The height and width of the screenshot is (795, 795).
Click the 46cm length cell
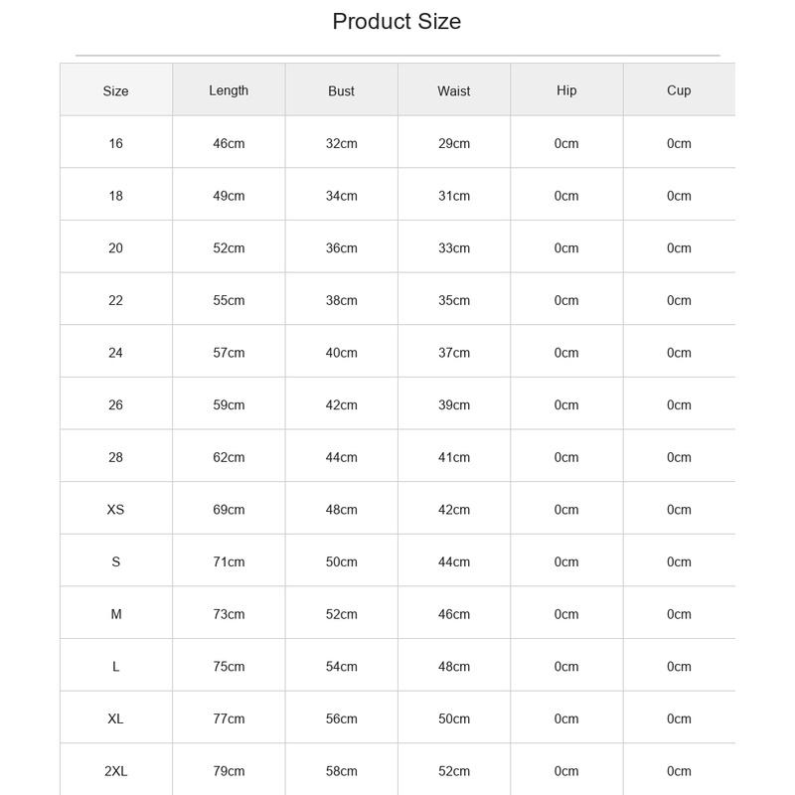pos(229,143)
